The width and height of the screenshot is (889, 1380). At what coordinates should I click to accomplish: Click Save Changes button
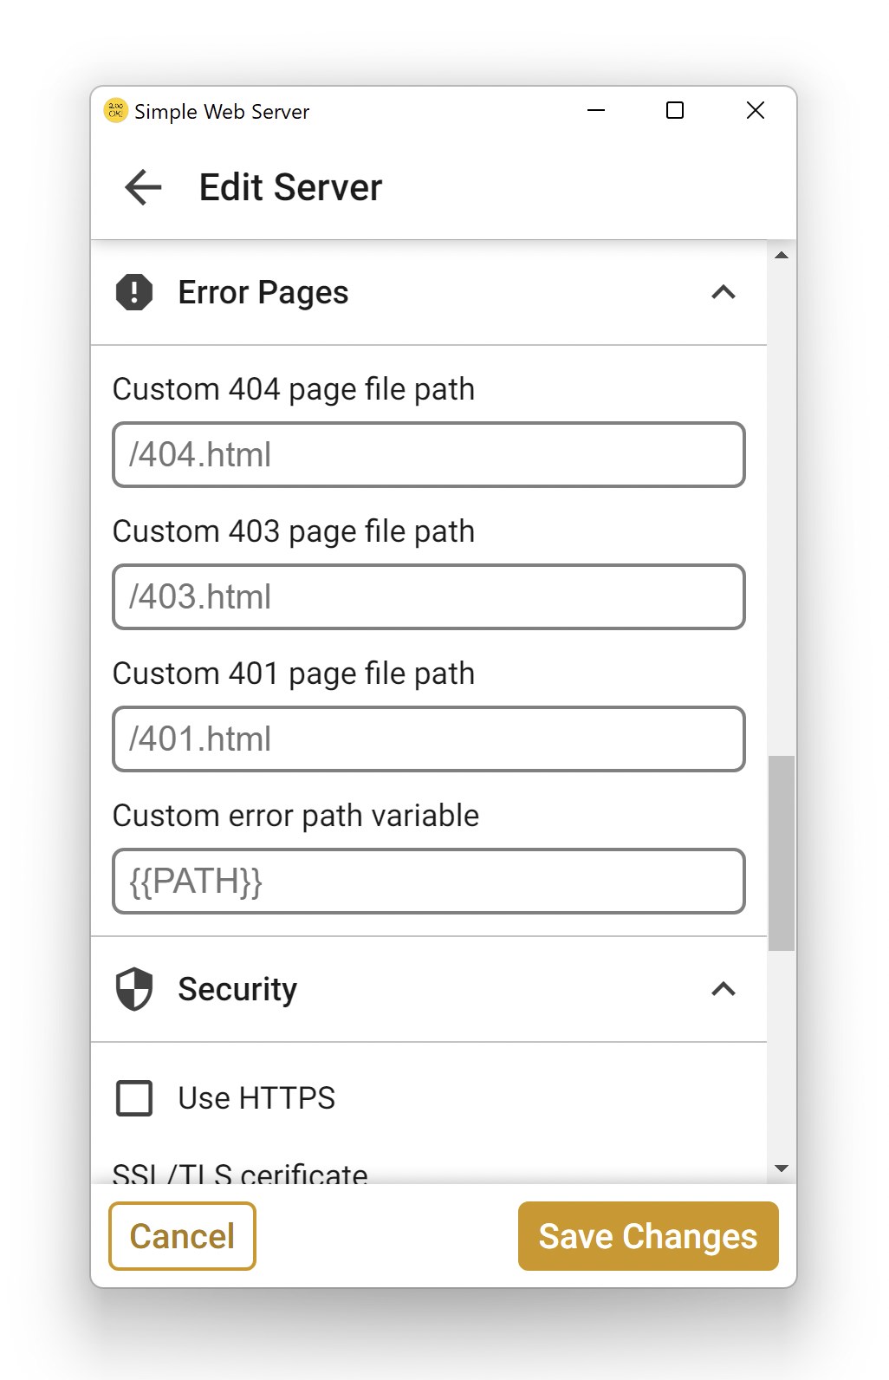647,1236
